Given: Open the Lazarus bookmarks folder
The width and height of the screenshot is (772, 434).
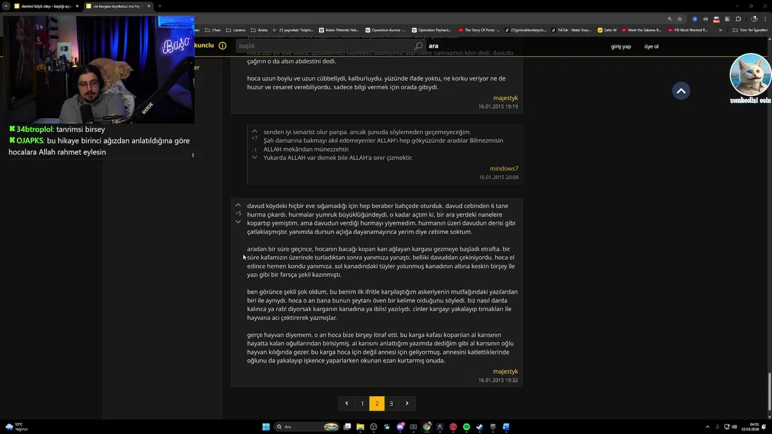Looking at the screenshot, I should coord(236,30).
